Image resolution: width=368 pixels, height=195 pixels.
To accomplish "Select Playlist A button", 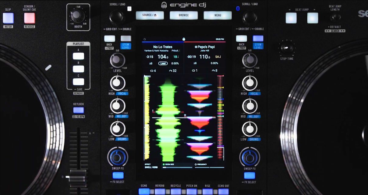I will point(78,56).
